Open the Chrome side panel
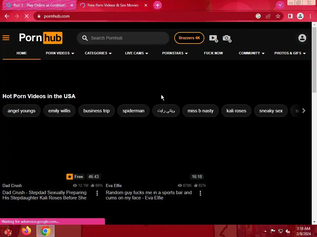The image size is (317, 237). (x=290, y=16)
